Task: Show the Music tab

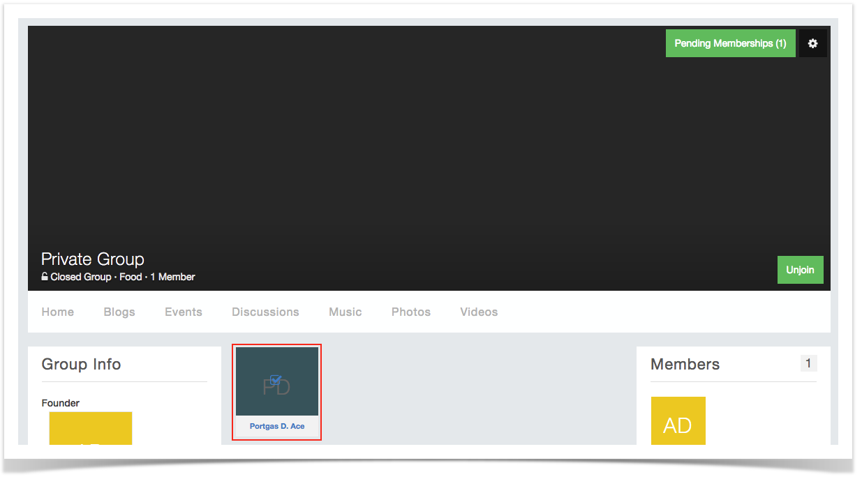Action: point(345,312)
